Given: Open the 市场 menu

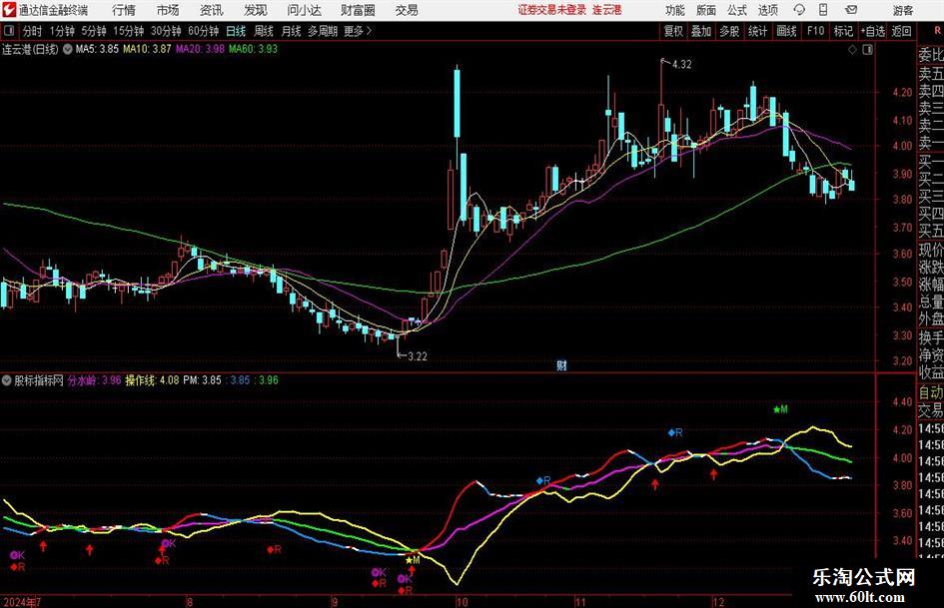Looking at the screenshot, I should tap(168, 10).
